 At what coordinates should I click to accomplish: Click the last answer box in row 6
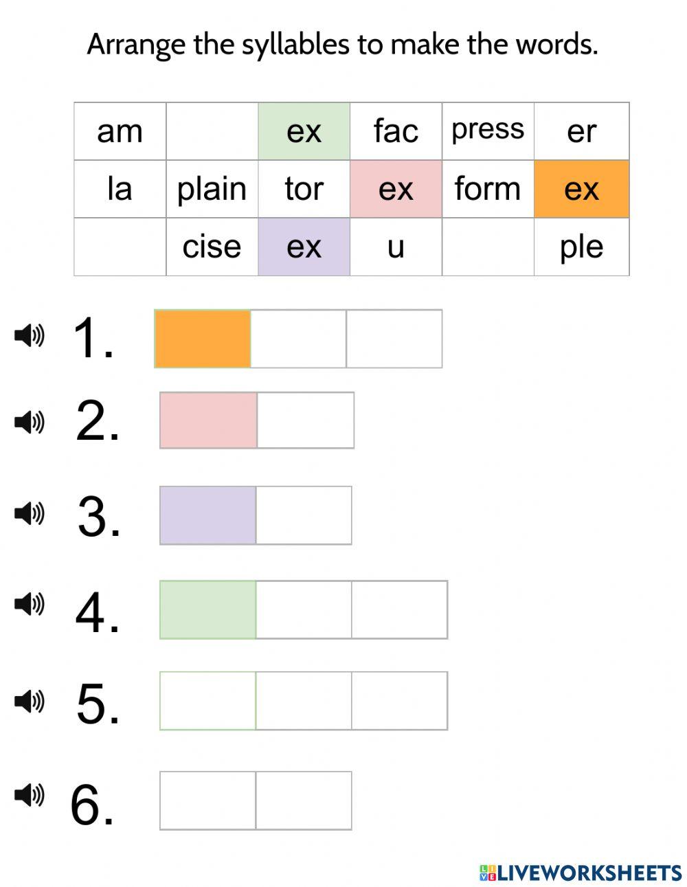coord(304,800)
